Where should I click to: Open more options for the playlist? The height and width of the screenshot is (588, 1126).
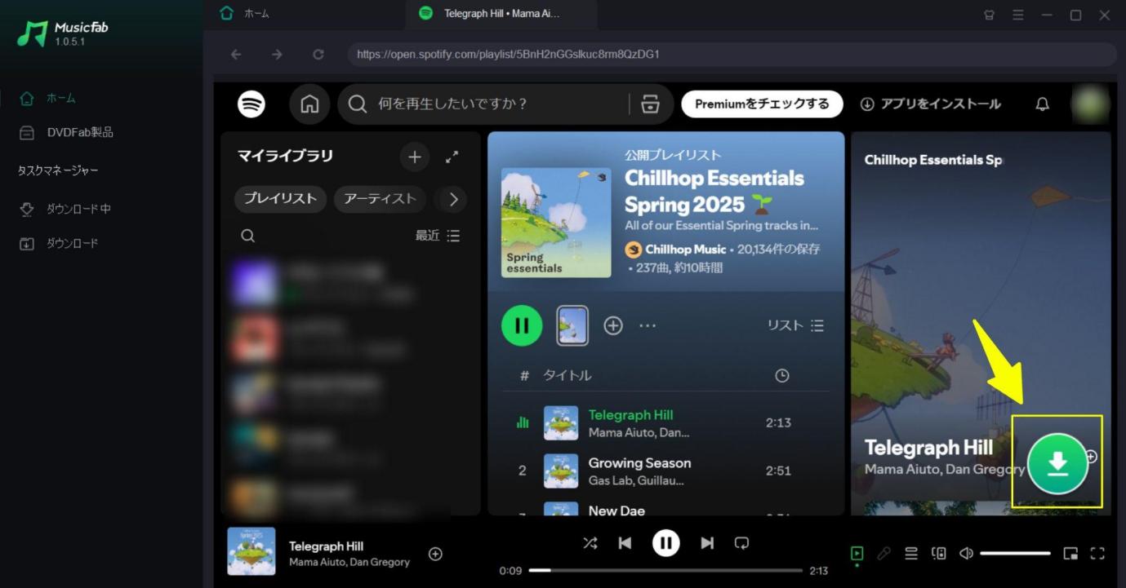click(648, 325)
